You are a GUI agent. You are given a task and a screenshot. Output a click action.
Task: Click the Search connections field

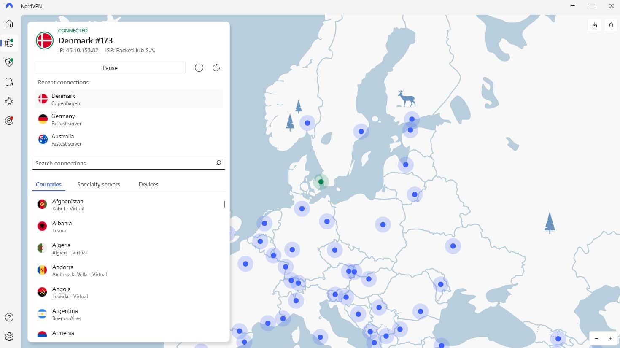click(129, 163)
